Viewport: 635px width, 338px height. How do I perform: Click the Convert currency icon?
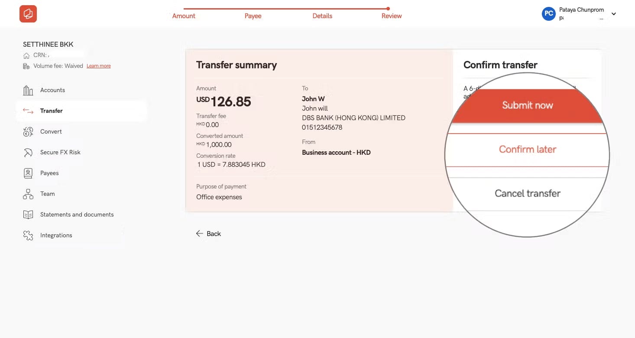pyautogui.click(x=28, y=132)
